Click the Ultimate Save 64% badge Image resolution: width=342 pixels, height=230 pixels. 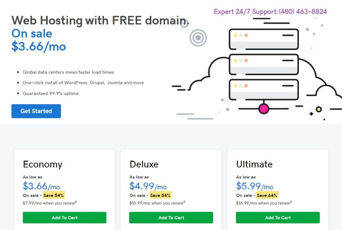click(x=267, y=195)
